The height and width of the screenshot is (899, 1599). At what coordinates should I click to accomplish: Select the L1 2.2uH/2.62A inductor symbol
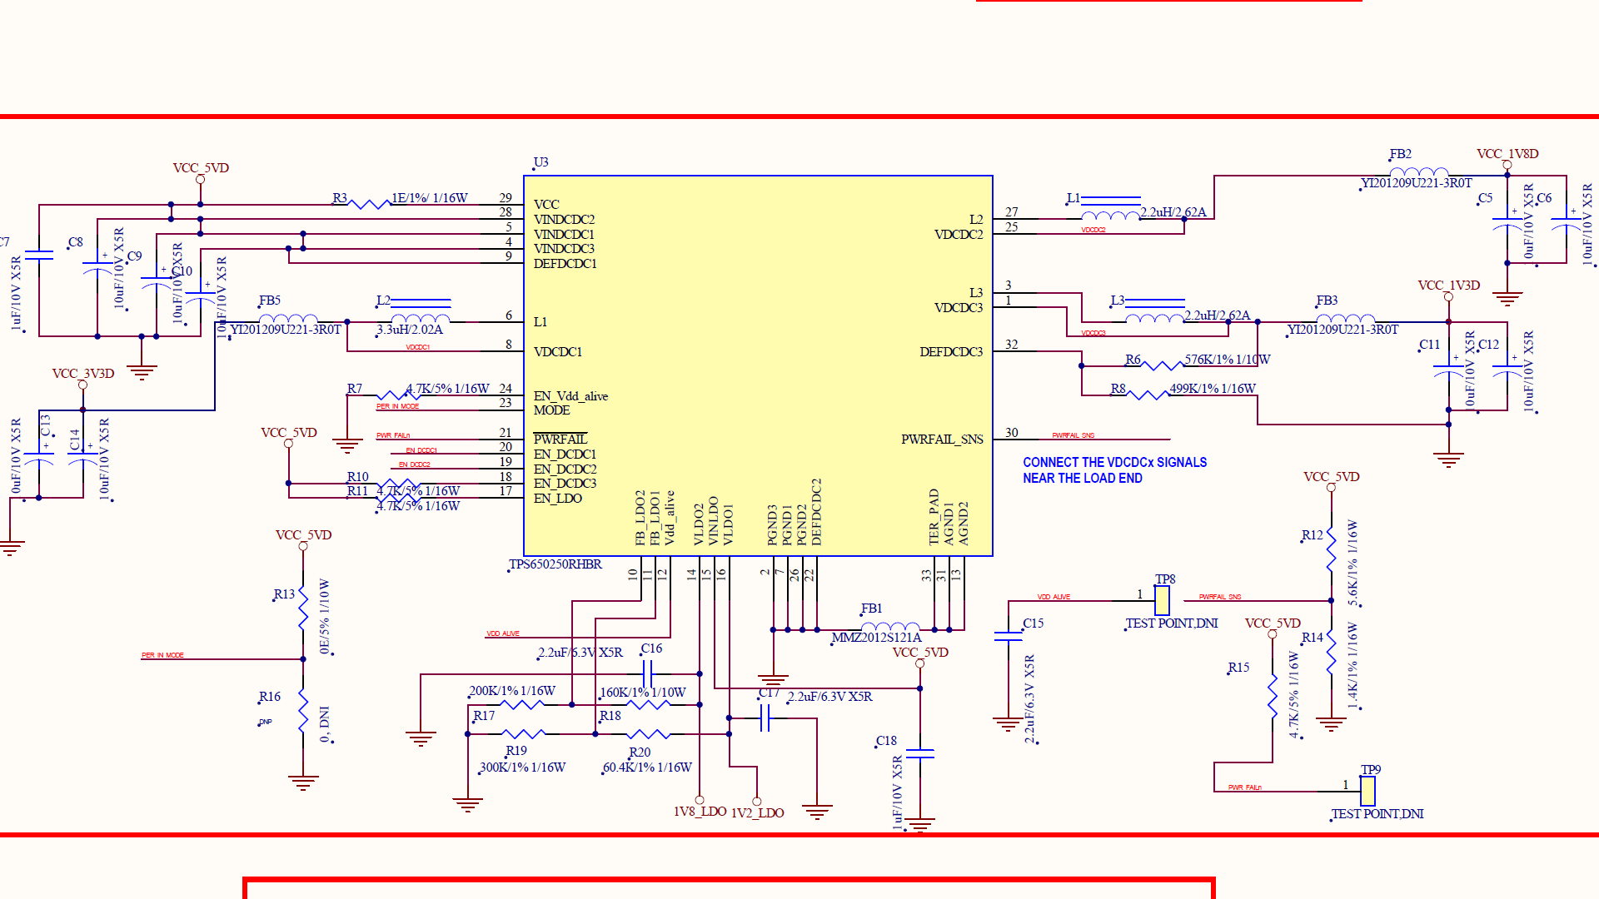pos(1110,210)
